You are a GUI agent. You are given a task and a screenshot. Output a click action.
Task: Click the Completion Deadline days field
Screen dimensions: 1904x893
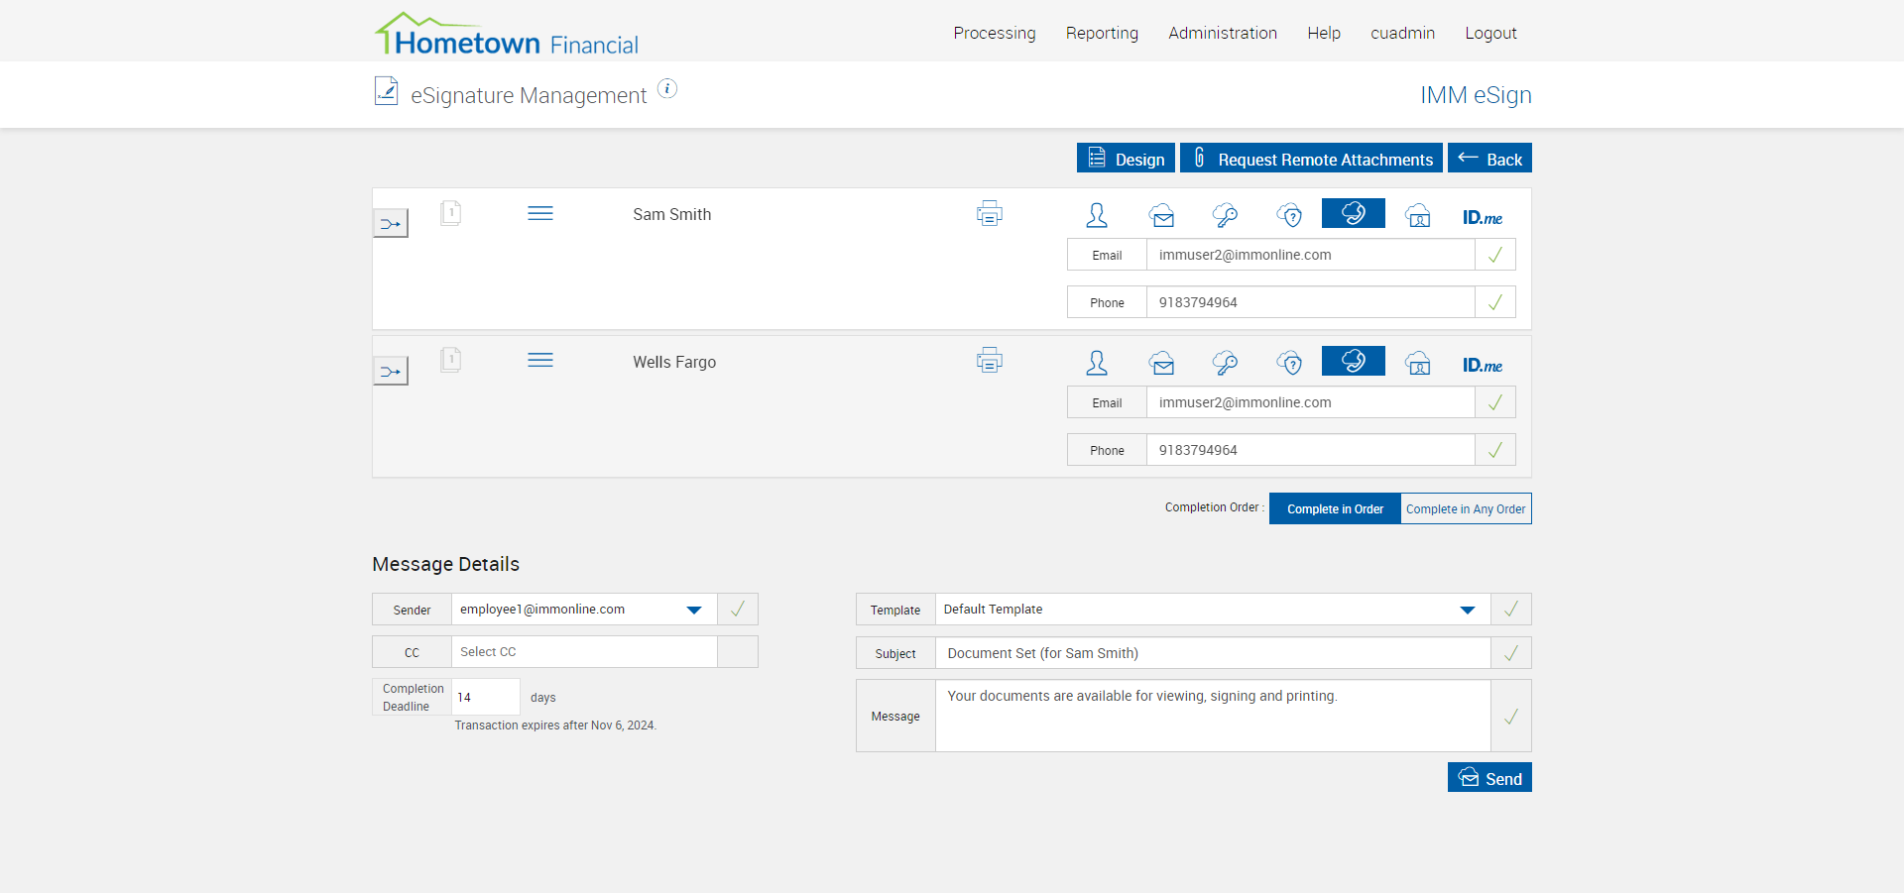(x=486, y=697)
